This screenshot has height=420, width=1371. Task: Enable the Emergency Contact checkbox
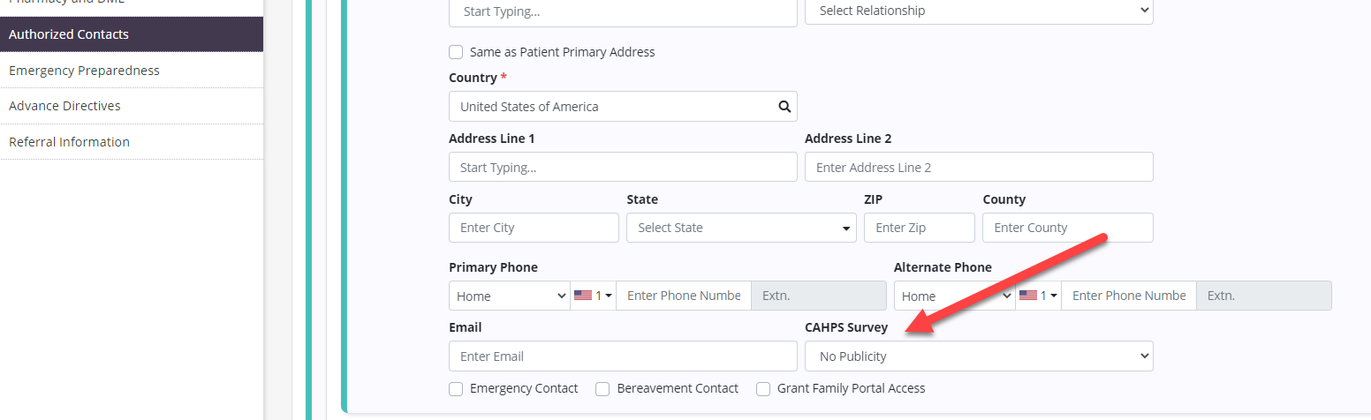[x=456, y=389]
